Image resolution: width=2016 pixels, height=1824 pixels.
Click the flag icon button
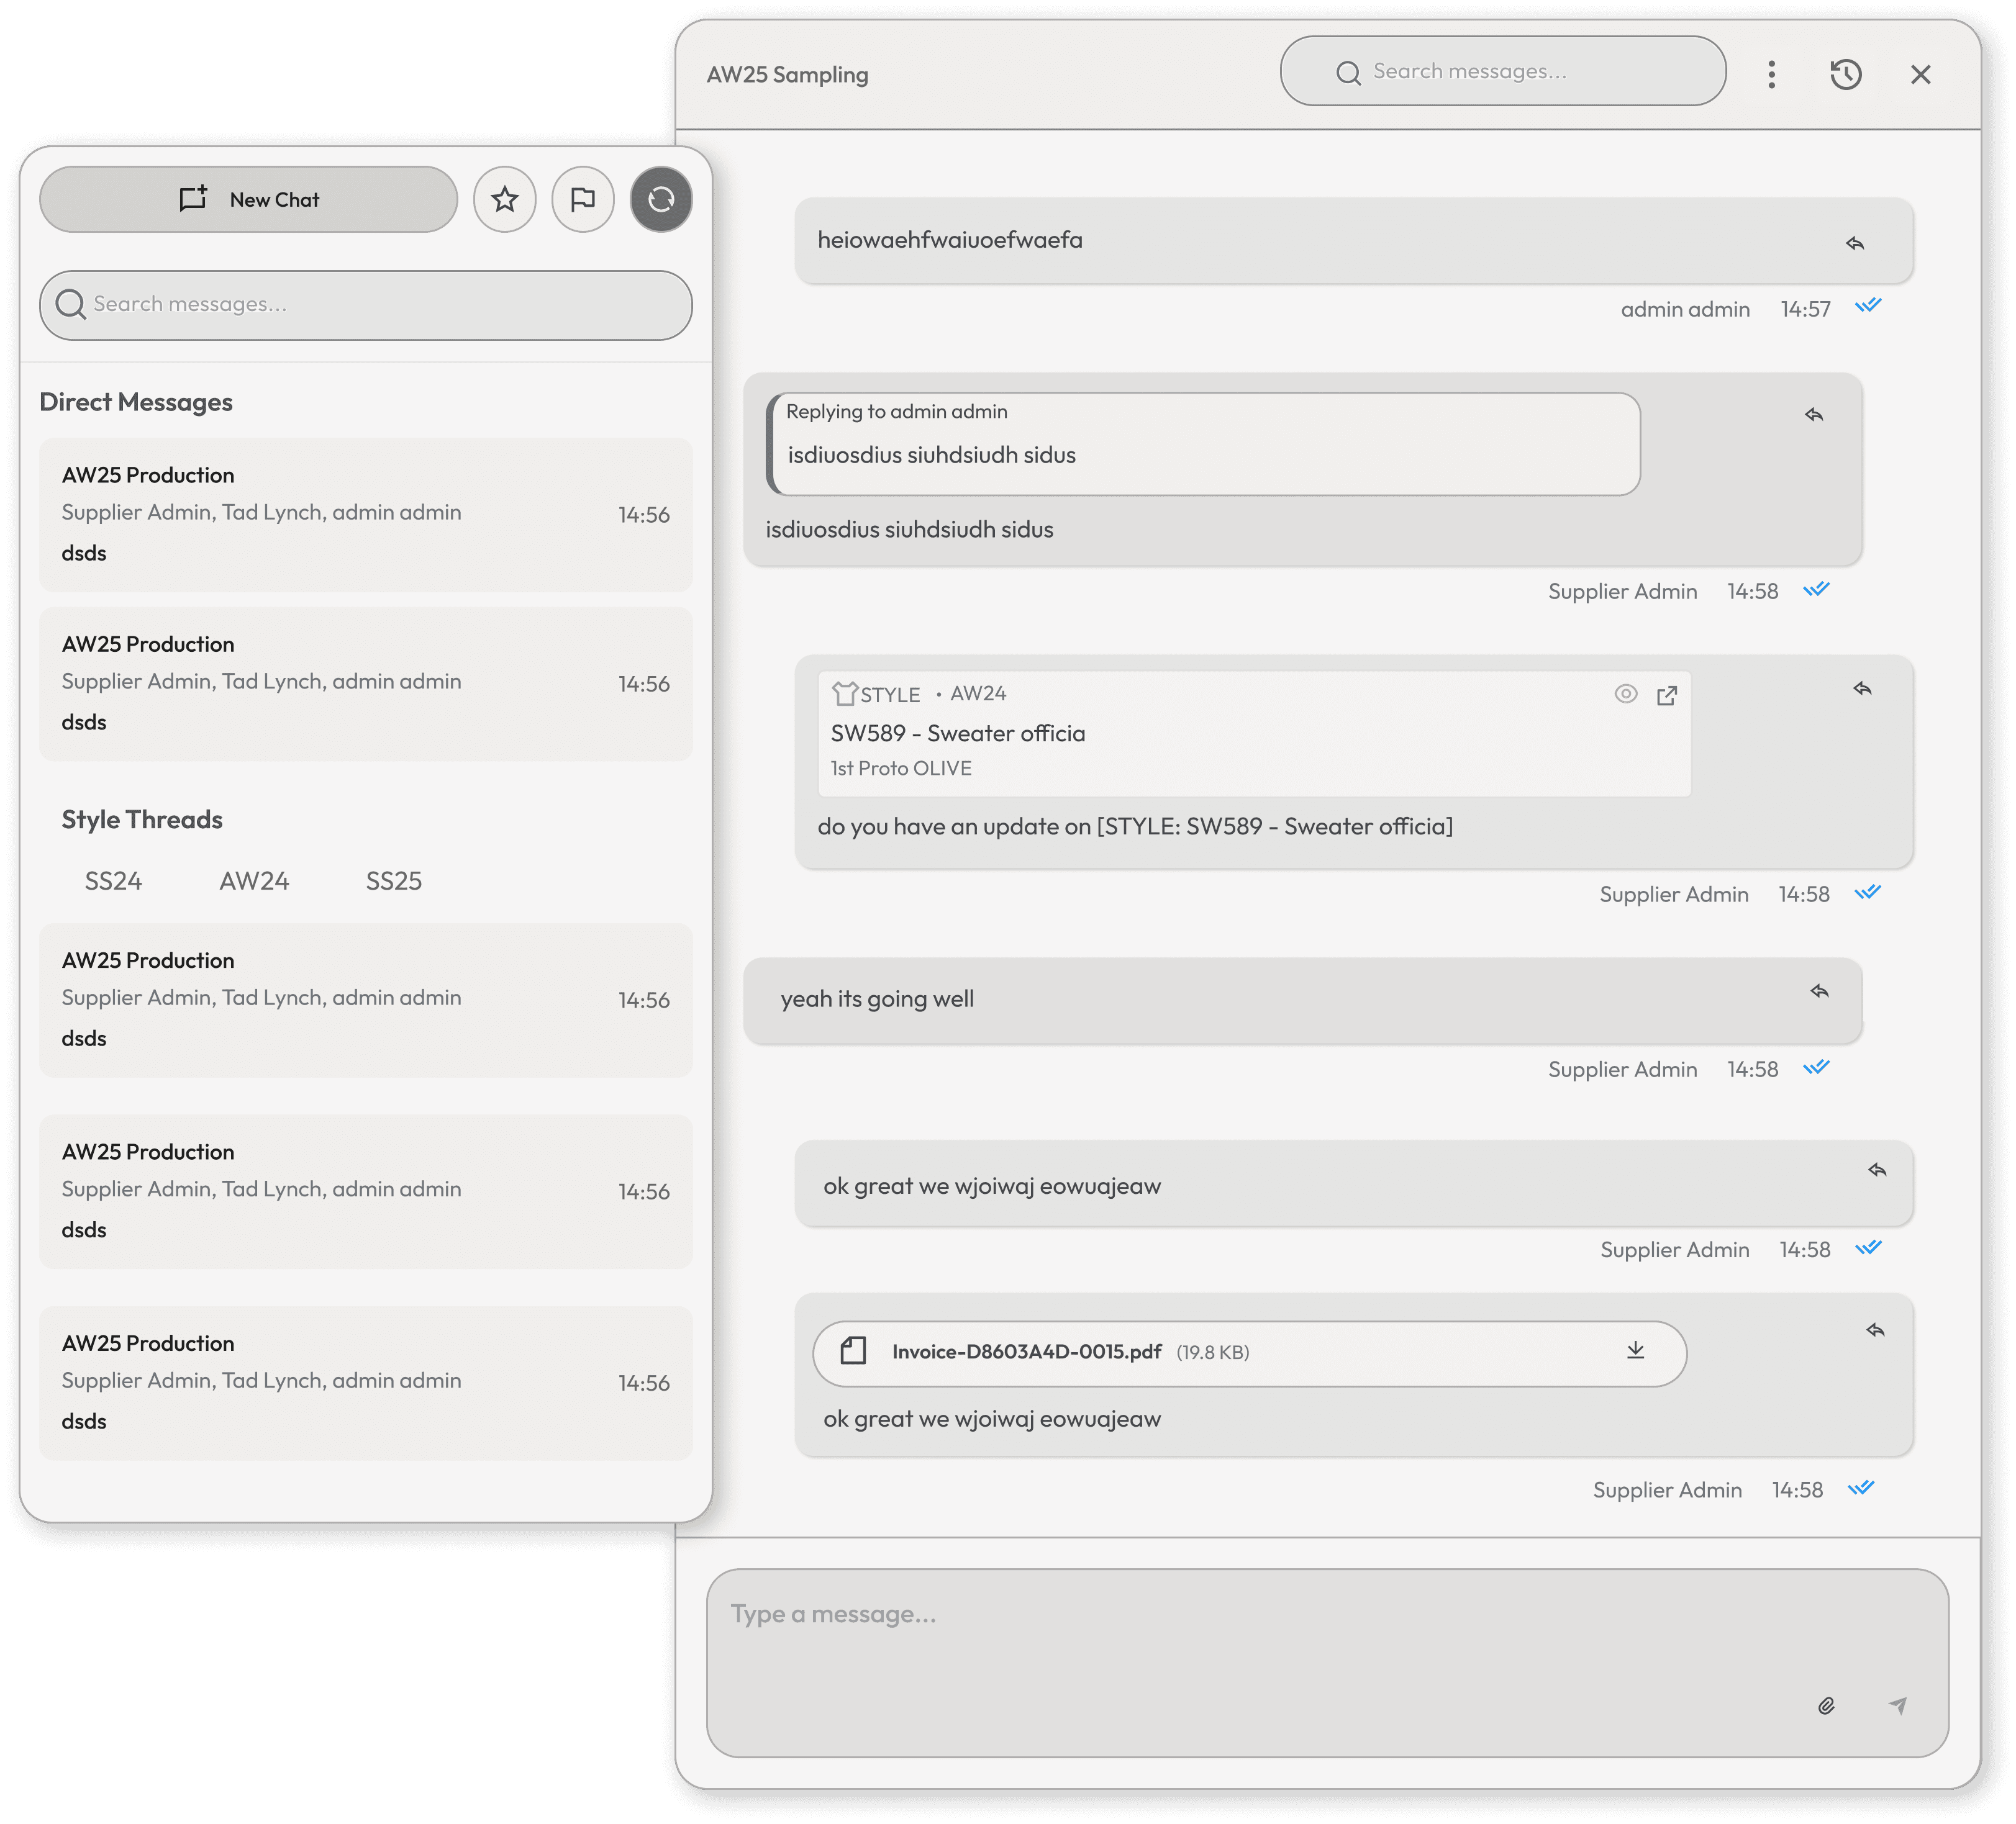[x=583, y=200]
